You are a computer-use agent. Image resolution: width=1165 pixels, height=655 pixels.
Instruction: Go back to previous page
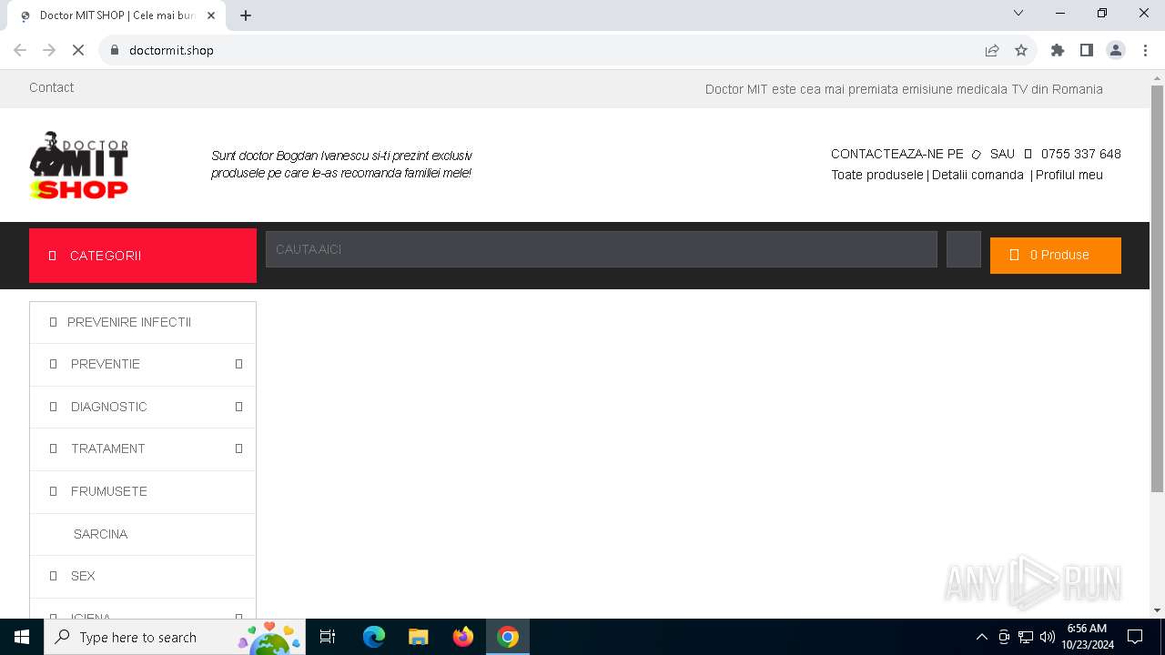click(x=20, y=50)
